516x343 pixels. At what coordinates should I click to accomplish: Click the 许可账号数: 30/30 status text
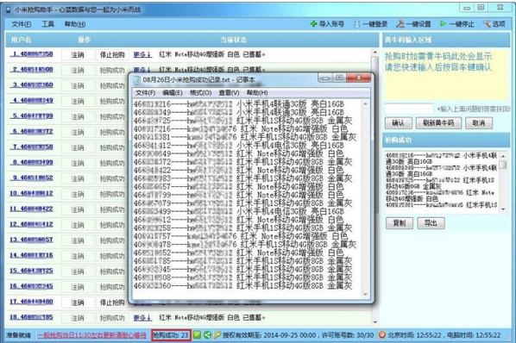click(348, 335)
